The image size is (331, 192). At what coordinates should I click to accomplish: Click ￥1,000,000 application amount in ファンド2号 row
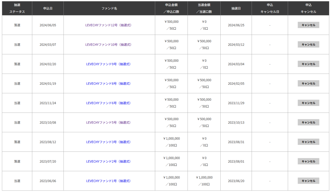coord(171,158)
